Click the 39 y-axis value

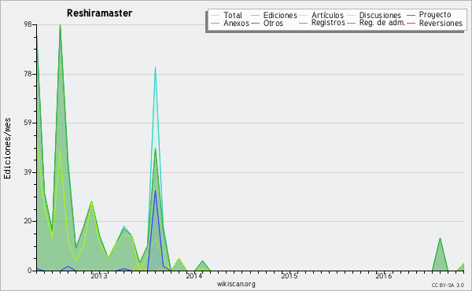tap(28, 172)
